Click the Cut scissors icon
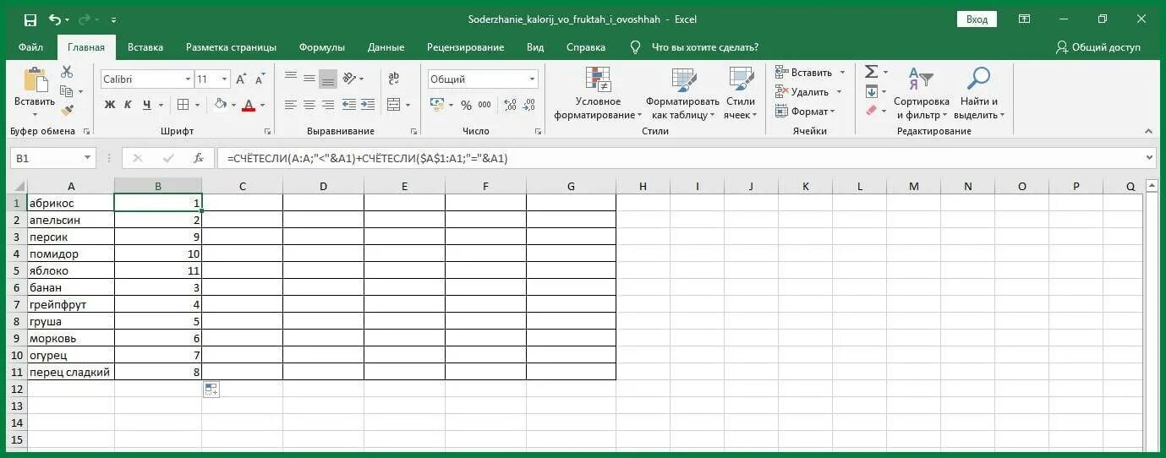1166x458 pixels. (x=67, y=73)
